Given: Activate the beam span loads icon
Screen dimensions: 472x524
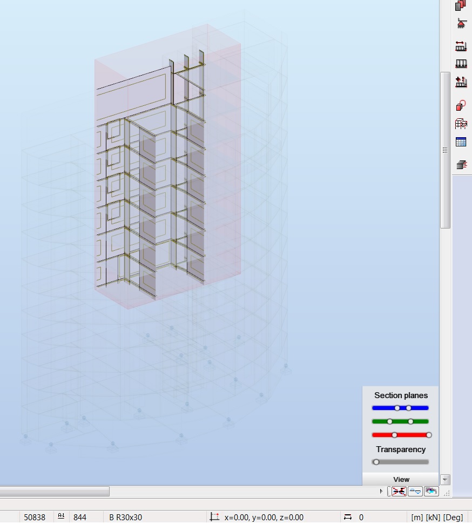Looking at the screenshot, I should [461, 46].
